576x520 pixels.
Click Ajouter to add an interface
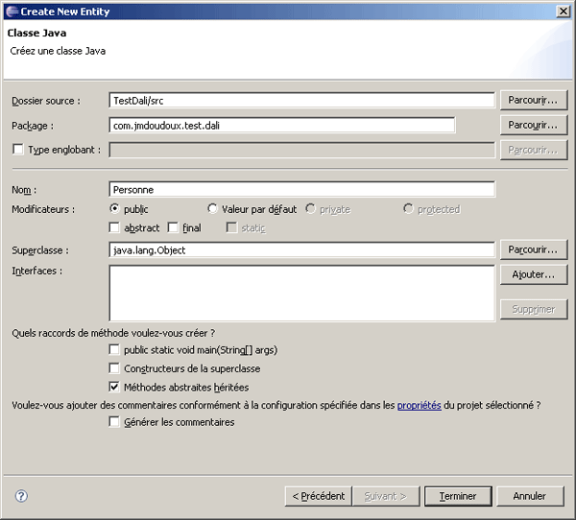coord(533,274)
